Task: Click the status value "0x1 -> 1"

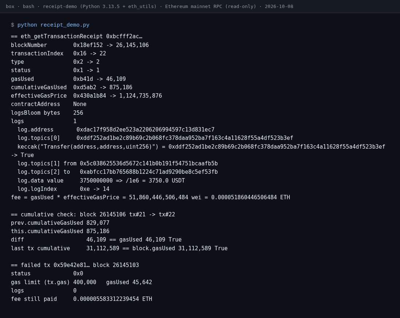Action: click(86, 70)
